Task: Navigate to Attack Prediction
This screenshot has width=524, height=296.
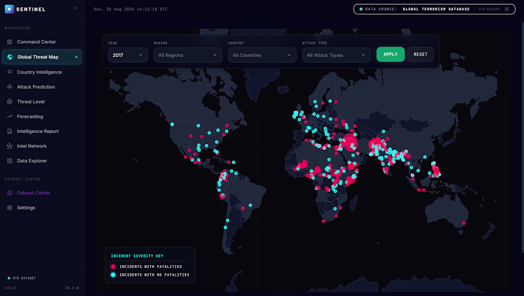Action: (x=42, y=87)
